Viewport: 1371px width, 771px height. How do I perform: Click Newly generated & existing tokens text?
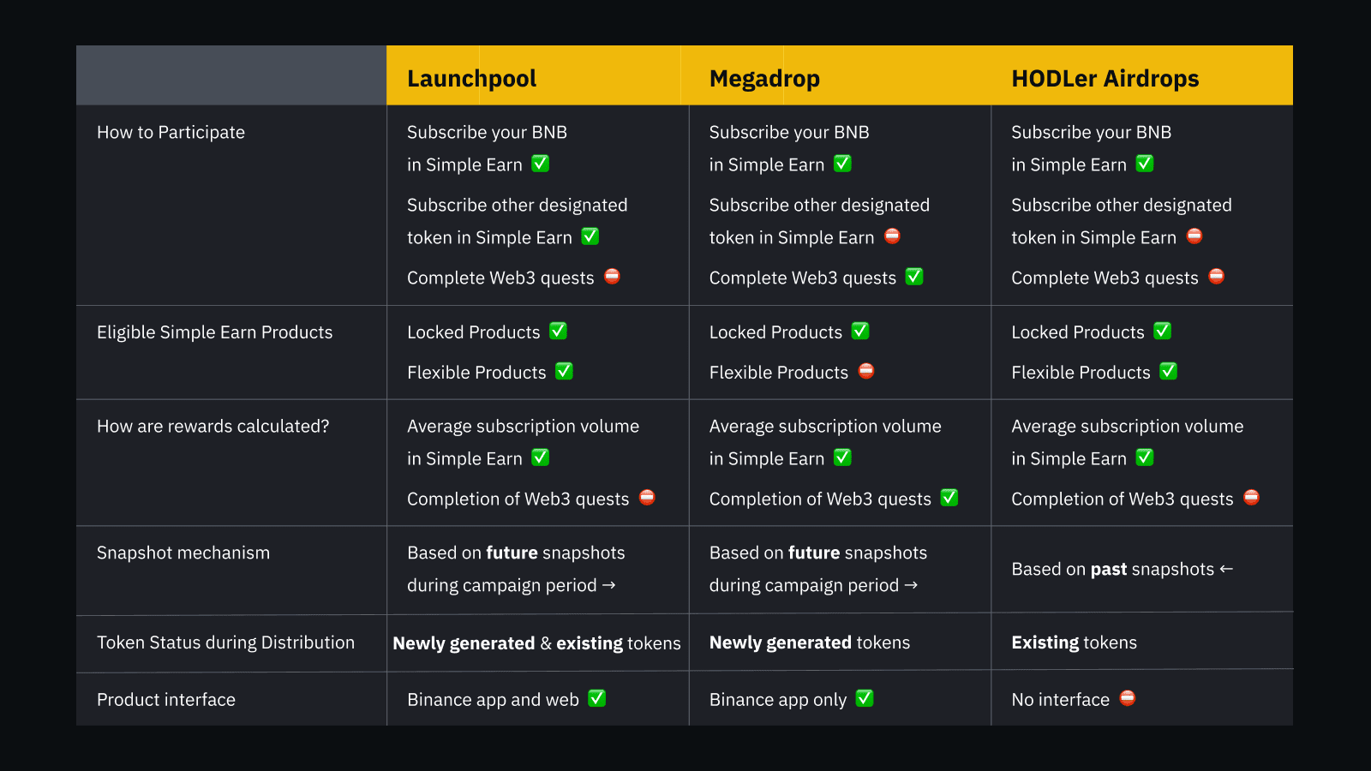coord(536,643)
